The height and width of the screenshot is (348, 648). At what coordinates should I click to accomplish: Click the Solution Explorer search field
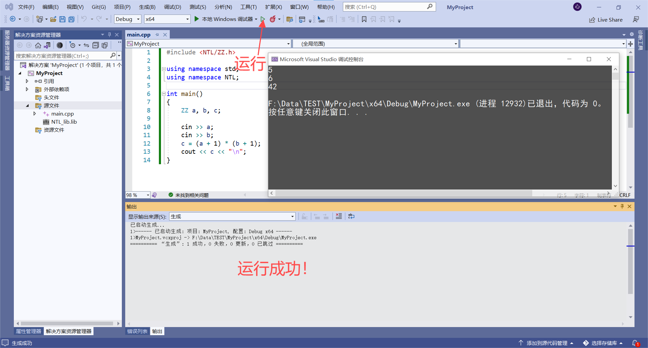coord(65,56)
